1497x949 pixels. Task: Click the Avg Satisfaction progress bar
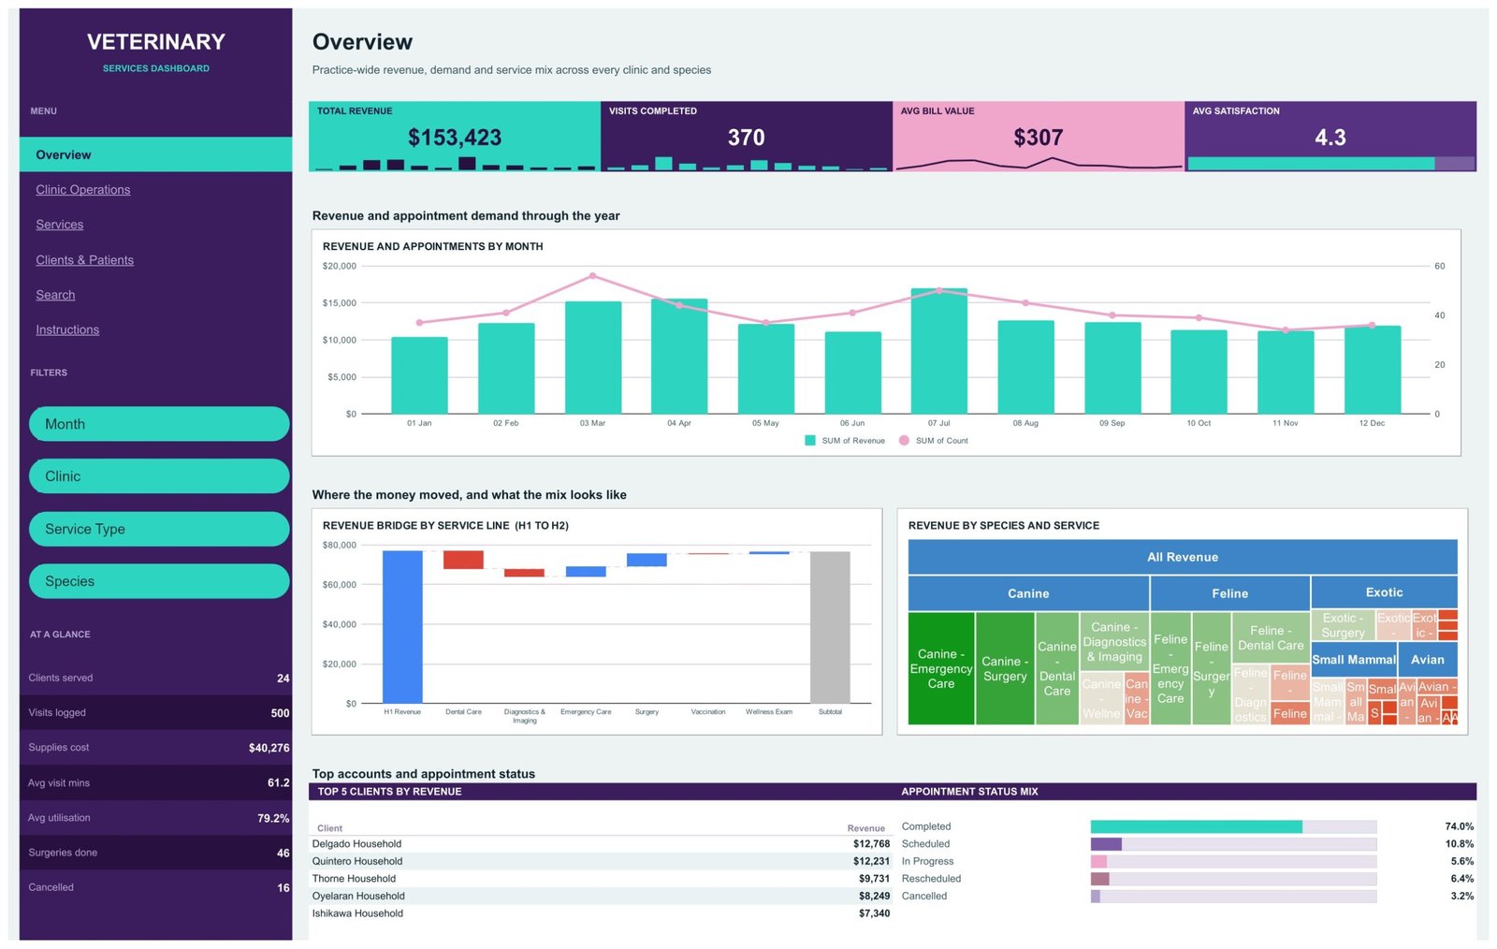pos(1330,164)
